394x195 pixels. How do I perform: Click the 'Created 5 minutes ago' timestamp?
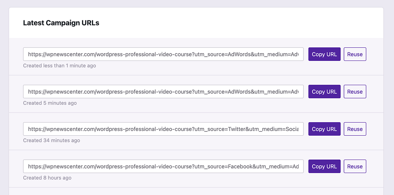pyautogui.click(x=50, y=103)
